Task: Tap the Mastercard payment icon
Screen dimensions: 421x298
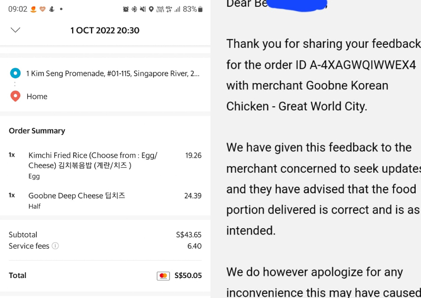Action: 163,276
